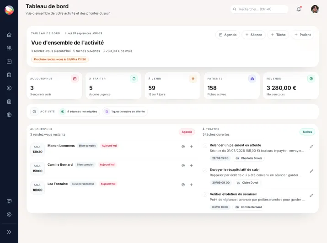Click the plus icon on Manon Lemmens row
327x243 pixels.
click(191, 147)
